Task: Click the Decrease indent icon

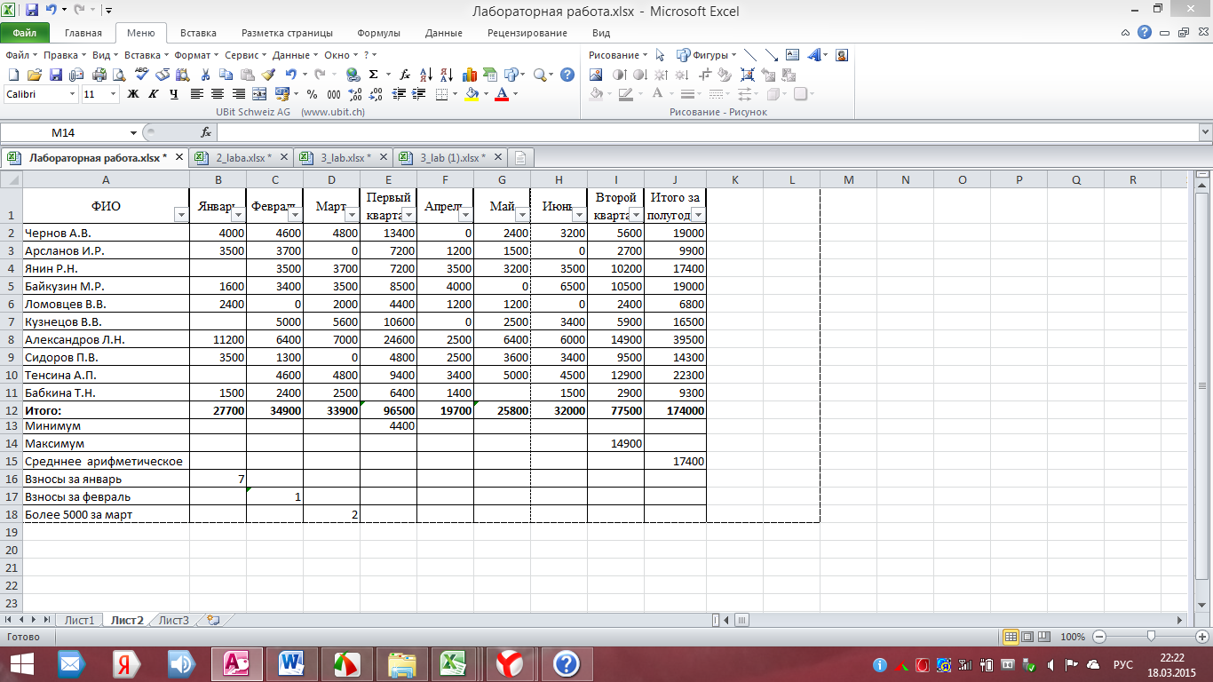Action: (399, 93)
